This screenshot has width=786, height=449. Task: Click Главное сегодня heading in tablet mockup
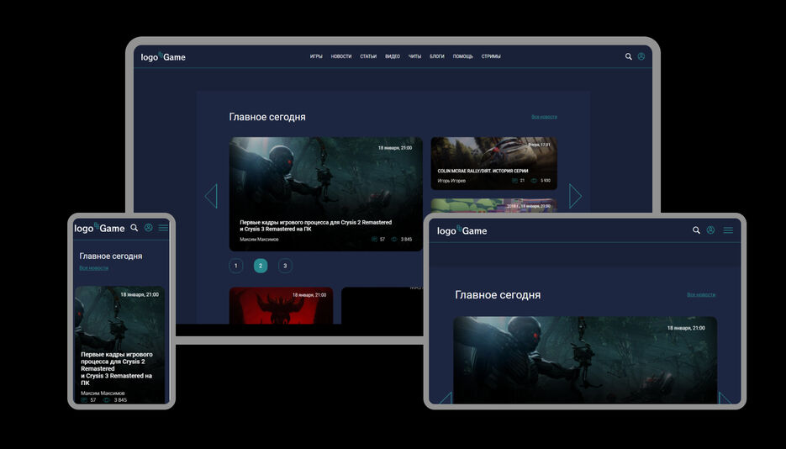click(x=498, y=295)
